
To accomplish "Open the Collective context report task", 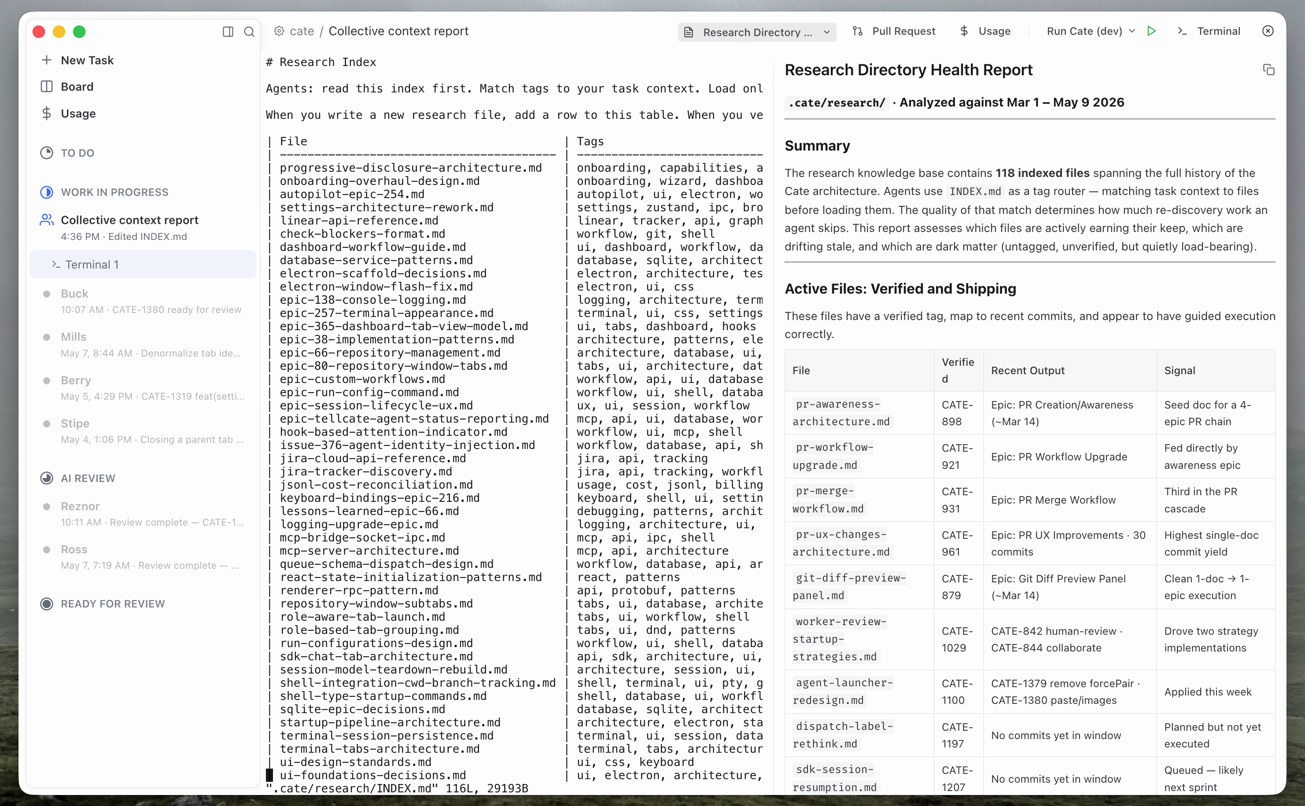I will [x=143, y=228].
